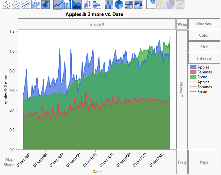Image resolution: width=221 pixels, height=175 pixels.
Task: Select the Points element icon
Action: tap(7, 4)
